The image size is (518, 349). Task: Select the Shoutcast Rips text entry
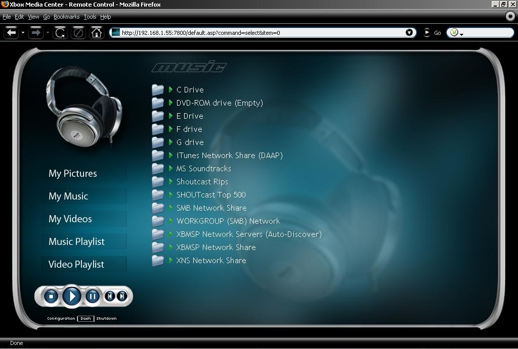(202, 182)
